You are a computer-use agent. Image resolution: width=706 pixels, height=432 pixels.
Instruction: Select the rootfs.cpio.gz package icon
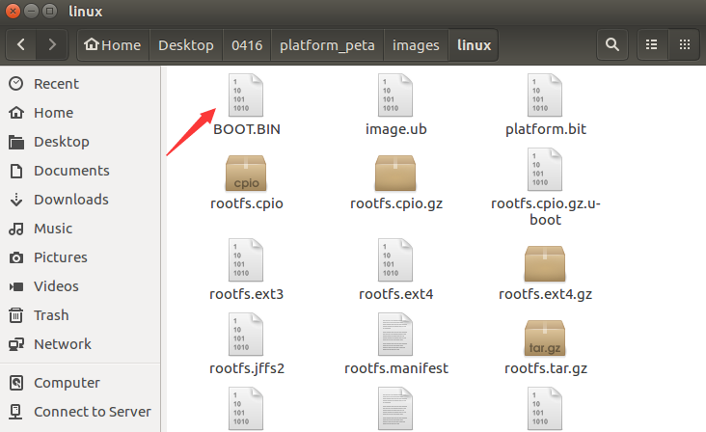(395, 174)
